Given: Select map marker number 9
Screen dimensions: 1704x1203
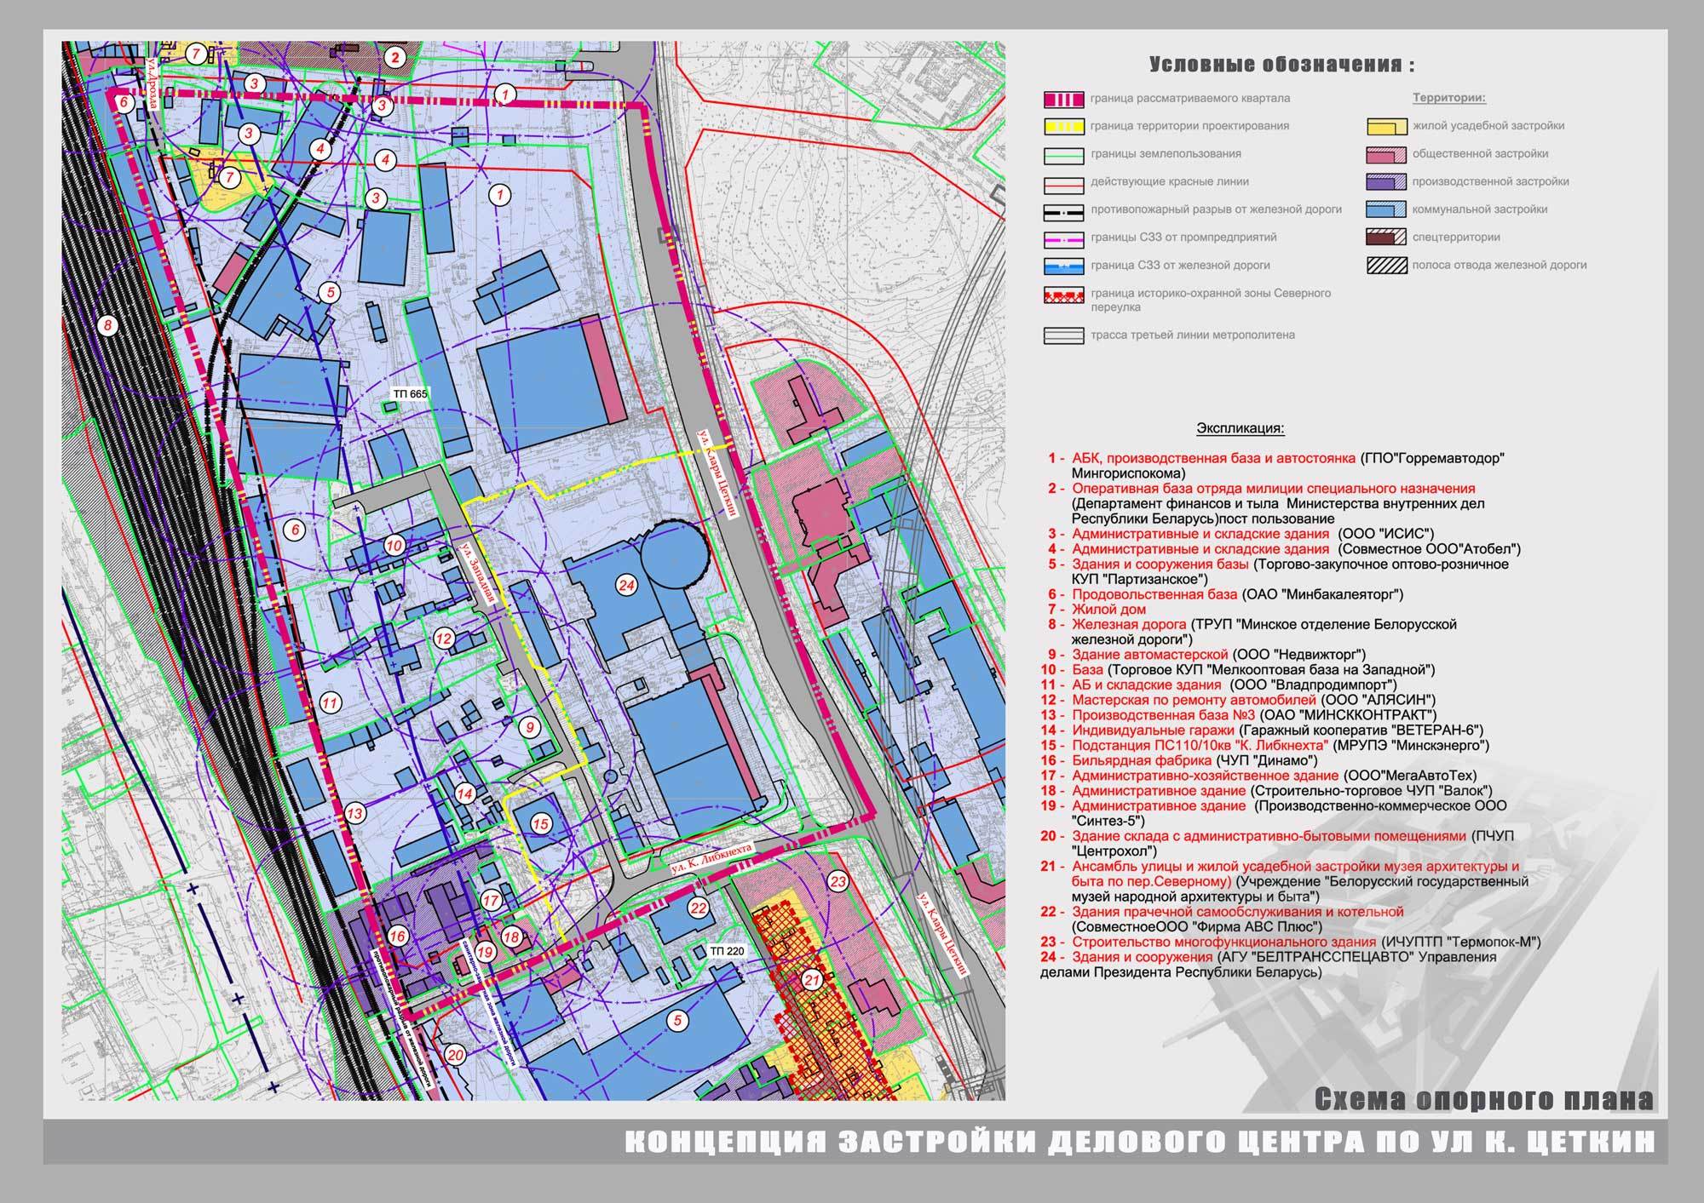Looking at the screenshot, I should click(530, 727).
